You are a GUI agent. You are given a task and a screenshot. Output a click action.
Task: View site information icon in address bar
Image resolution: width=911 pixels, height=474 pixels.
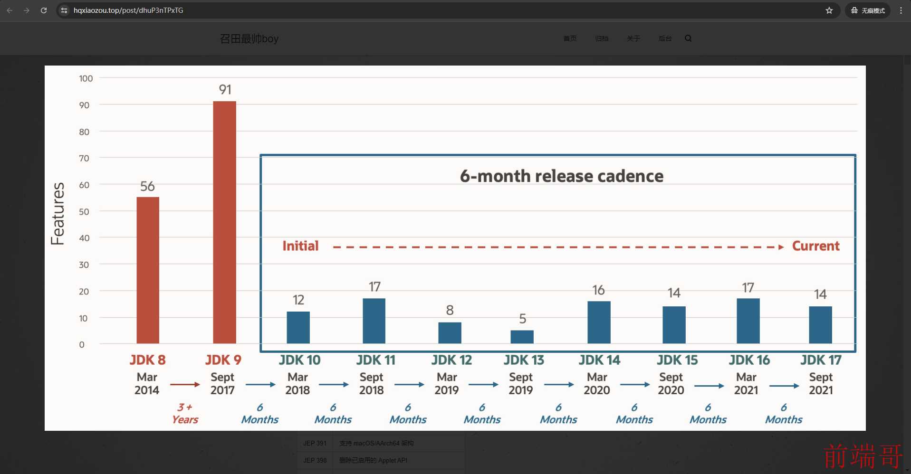[x=64, y=10]
